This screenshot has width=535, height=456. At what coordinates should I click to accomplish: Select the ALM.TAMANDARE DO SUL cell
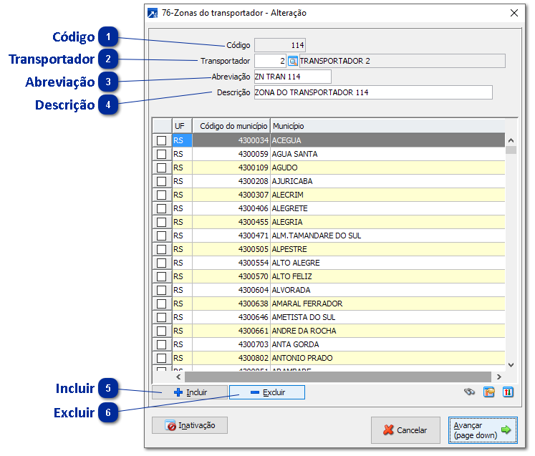point(387,236)
